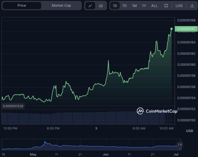This screenshot has height=157, width=198.
Task: Open the calendar date range picker
Action: coord(166,6)
